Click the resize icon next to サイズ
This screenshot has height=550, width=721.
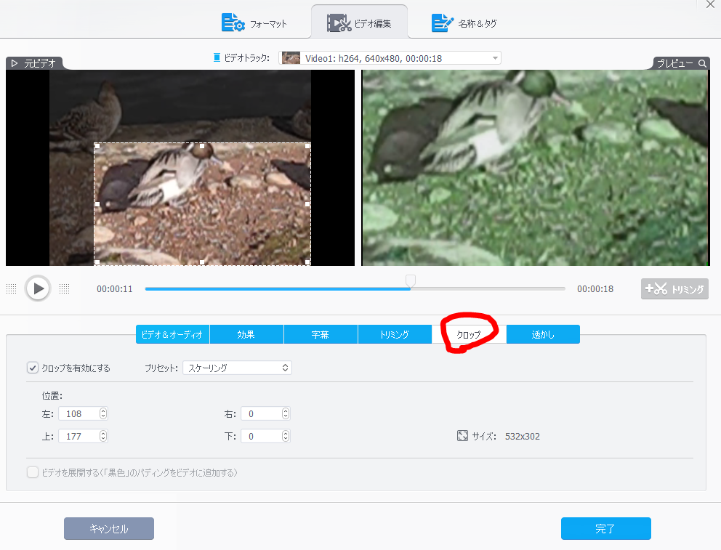[462, 436]
